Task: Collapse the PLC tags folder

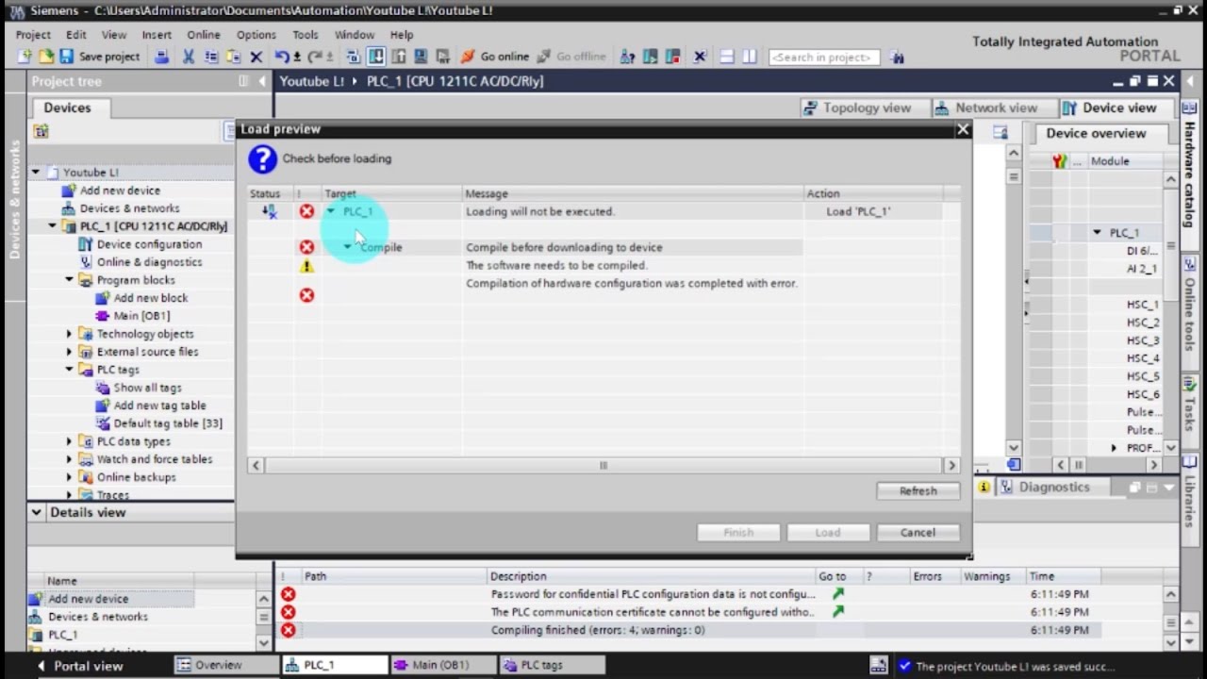Action: tap(69, 370)
